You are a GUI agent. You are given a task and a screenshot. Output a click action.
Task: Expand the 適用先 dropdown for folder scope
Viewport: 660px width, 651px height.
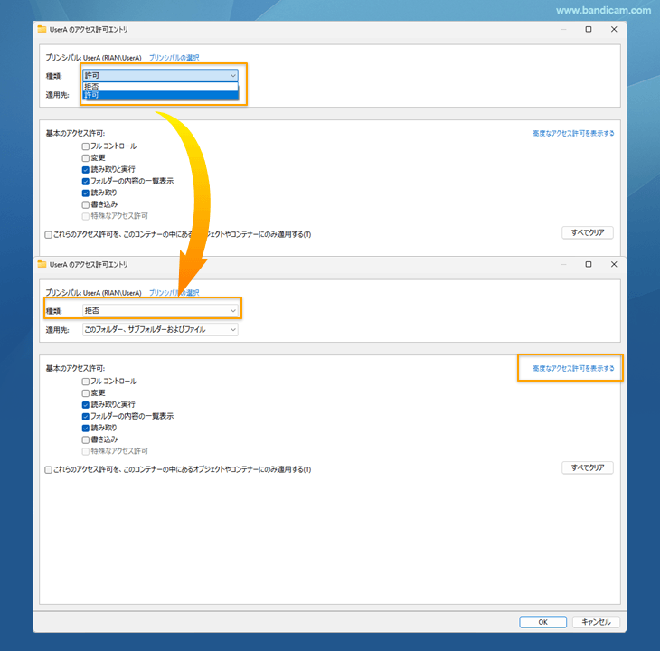click(160, 330)
